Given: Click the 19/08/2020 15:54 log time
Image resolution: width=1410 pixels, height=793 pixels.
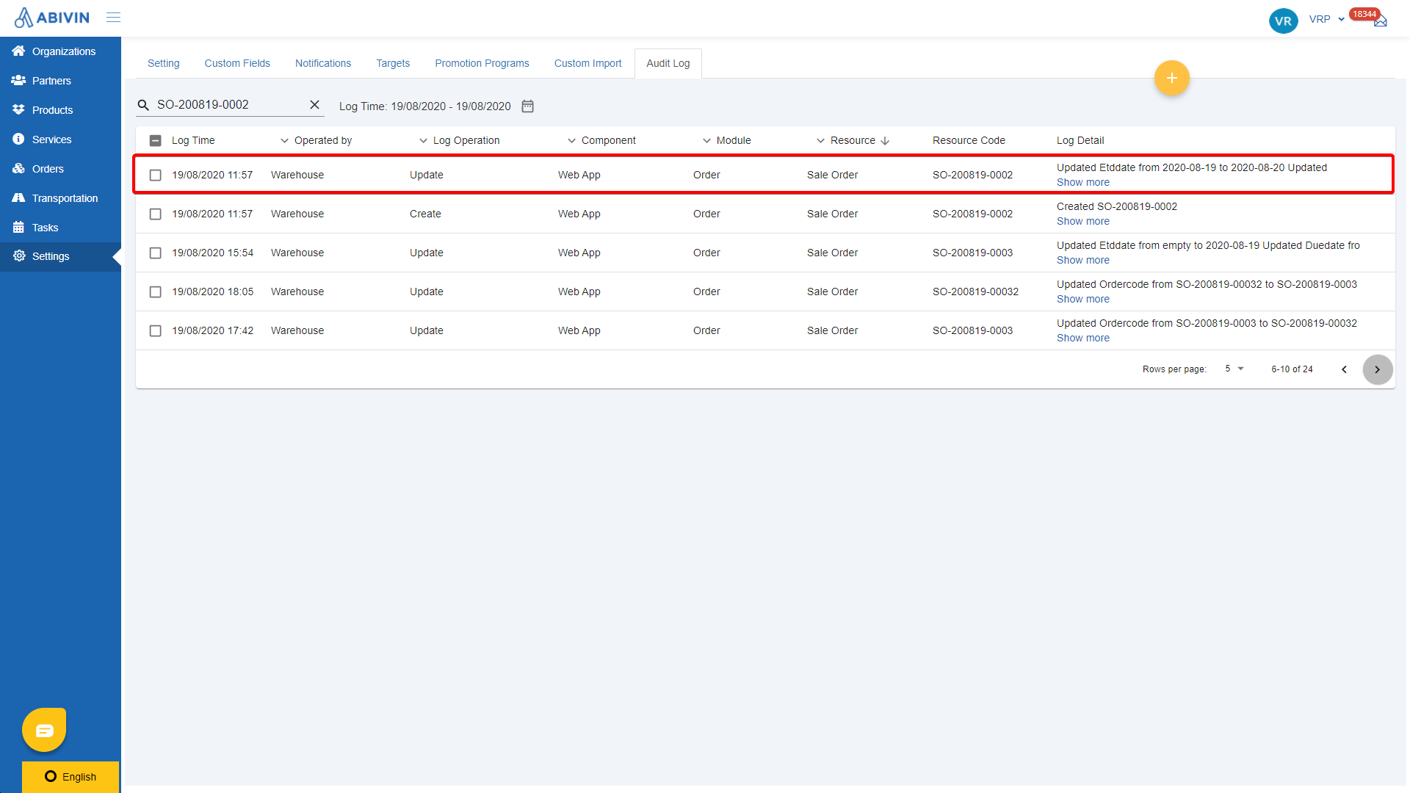Looking at the screenshot, I should (x=212, y=253).
